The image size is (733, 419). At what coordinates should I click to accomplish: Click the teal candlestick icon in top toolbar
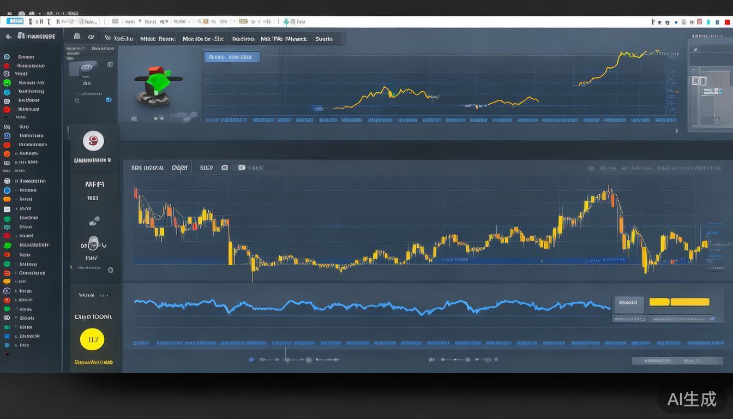[x=286, y=22]
